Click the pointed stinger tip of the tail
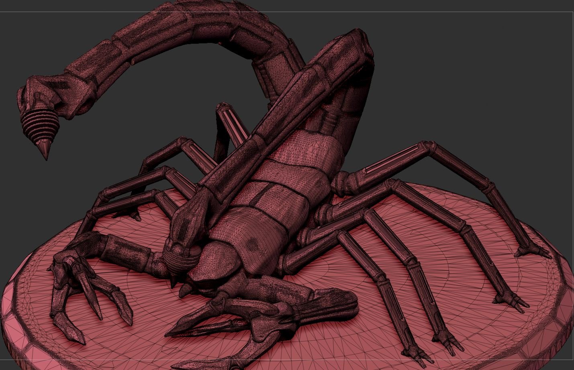This screenshot has width=574, height=370. pos(45,152)
